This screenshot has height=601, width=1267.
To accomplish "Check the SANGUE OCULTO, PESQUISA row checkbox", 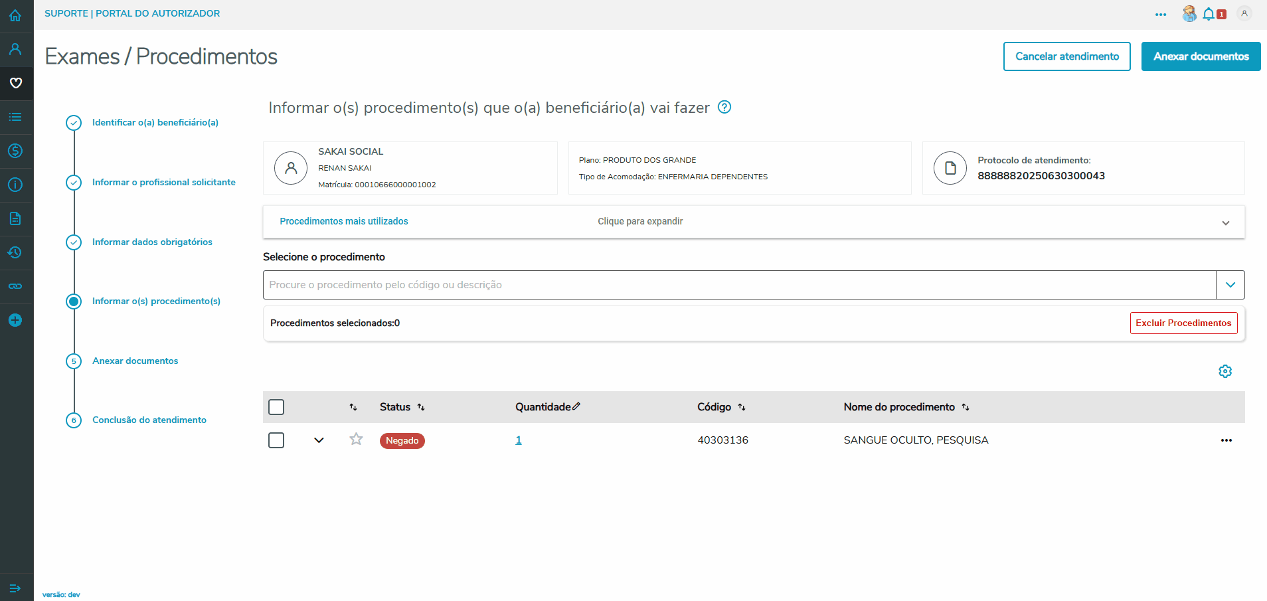I will [276, 440].
